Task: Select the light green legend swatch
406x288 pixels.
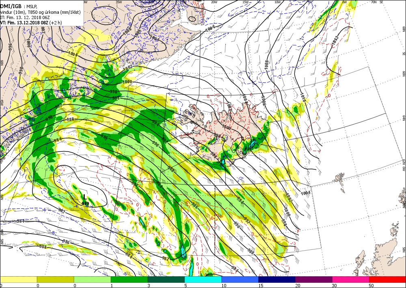Action: pyautogui.click(x=92, y=279)
